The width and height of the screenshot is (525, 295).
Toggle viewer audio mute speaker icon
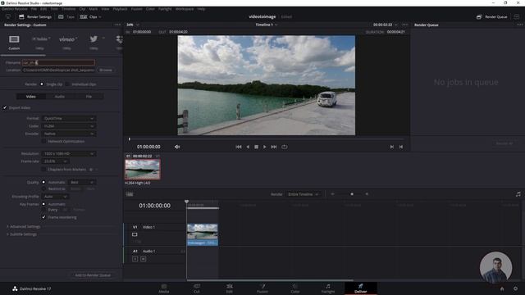[177, 147]
